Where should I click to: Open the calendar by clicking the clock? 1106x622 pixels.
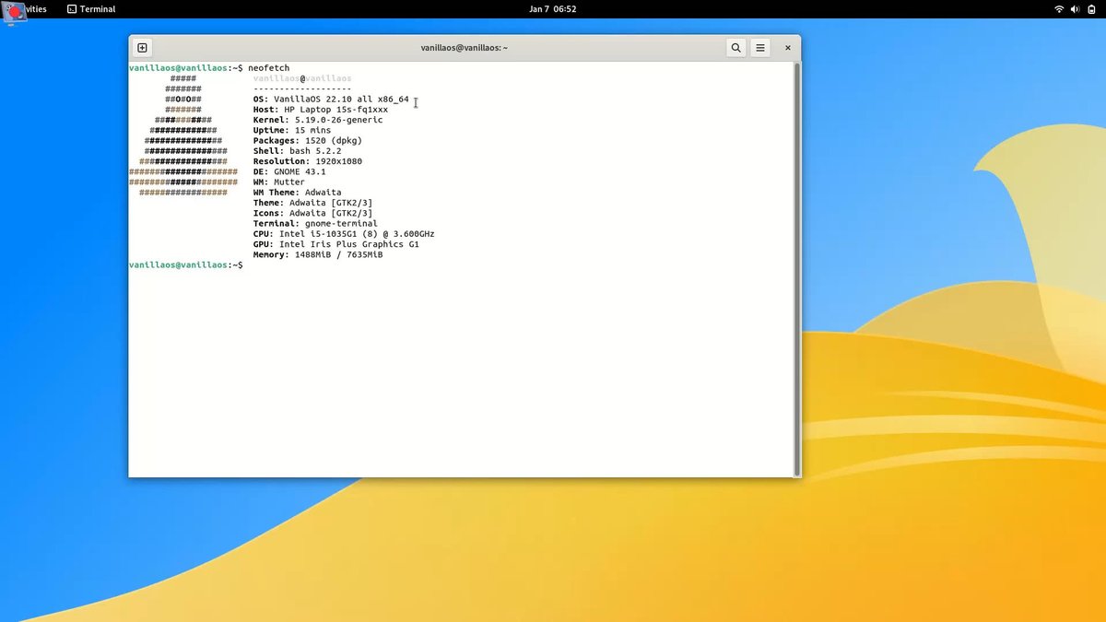click(x=553, y=9)
